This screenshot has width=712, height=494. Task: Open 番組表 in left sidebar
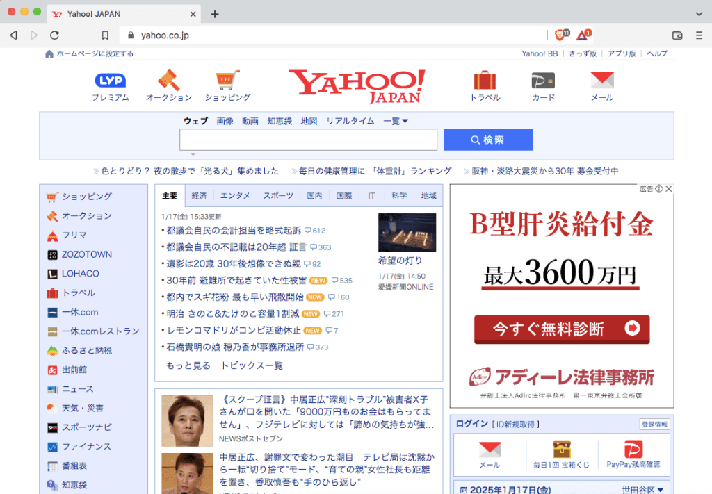(67, 466)
